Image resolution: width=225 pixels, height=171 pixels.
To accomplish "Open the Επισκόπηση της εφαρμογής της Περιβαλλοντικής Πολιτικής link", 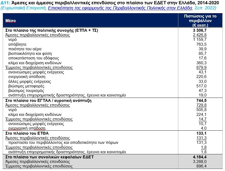I will (120, 8).
